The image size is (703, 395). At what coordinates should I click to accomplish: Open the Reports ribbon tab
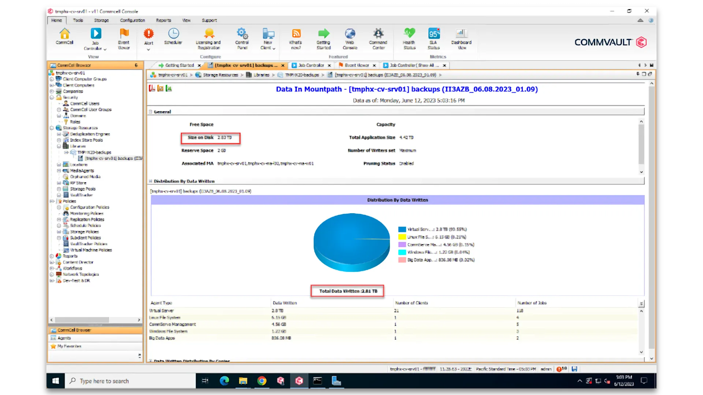(x=163, y=20)
